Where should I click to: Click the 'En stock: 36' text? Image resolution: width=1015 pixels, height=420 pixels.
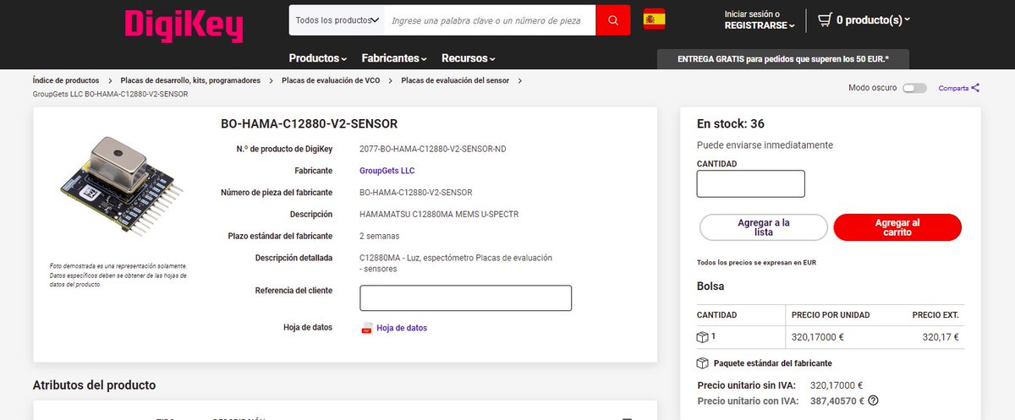(731, 123)
